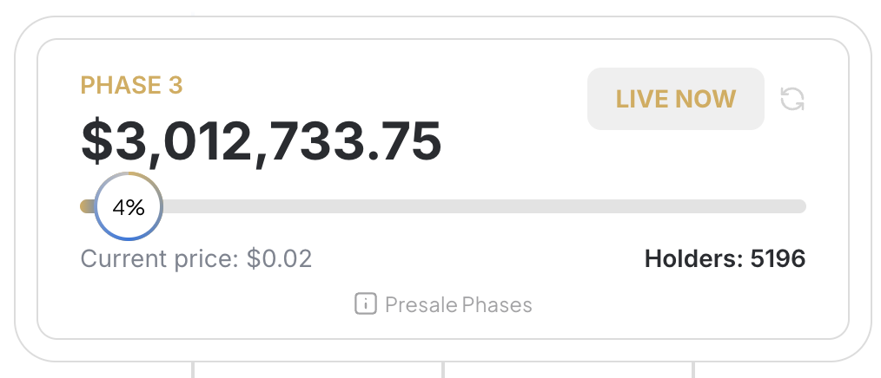Click the digit 3 after PHASE
This screenshot has height=378, width=881.
175,86
